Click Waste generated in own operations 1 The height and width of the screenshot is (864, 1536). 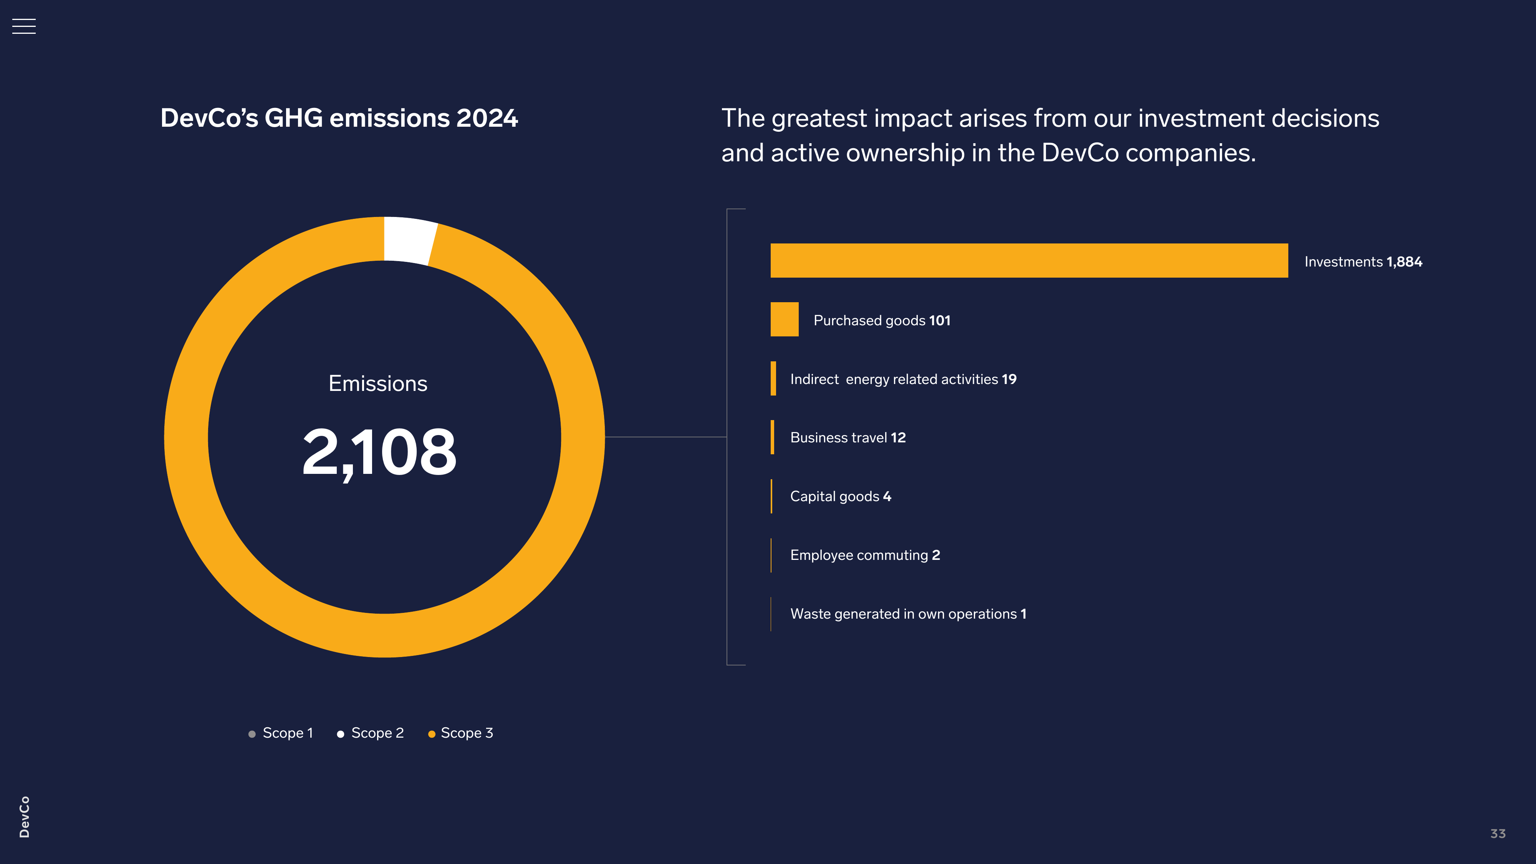click(x=908, y=614)
